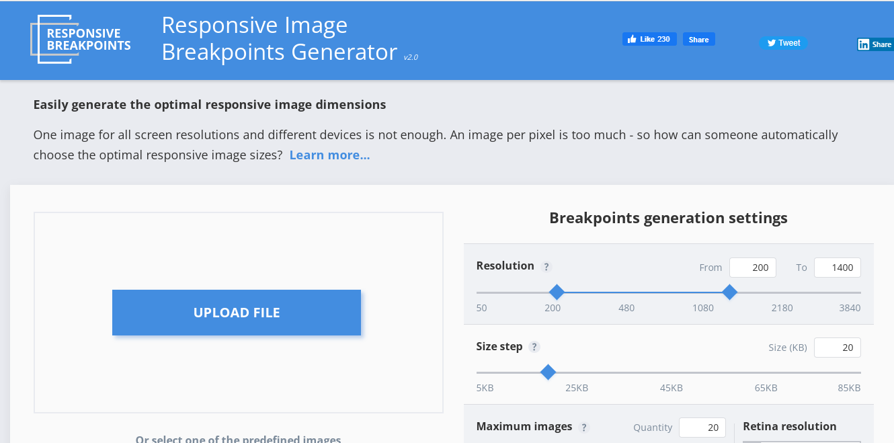Open the Learn more link
Screen dimensions: 894x443
click(329, 155)
